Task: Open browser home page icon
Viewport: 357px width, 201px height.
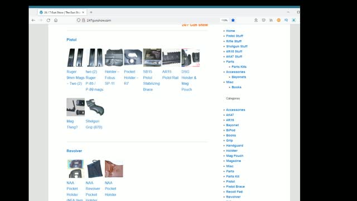Action: coord(56,20)
